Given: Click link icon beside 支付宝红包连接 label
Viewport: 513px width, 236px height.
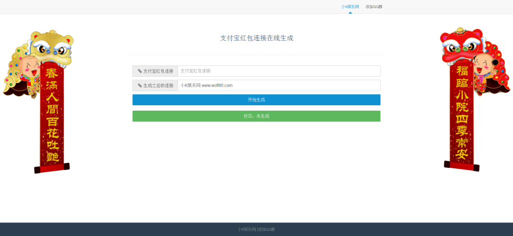Looking at the screenshot, I should pos(140,71).
